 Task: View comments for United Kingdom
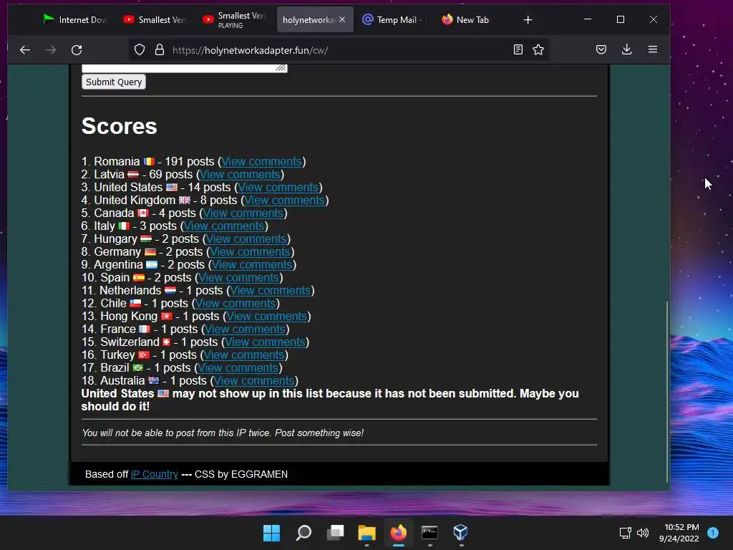pyautogui.click(x=284, y=201)
